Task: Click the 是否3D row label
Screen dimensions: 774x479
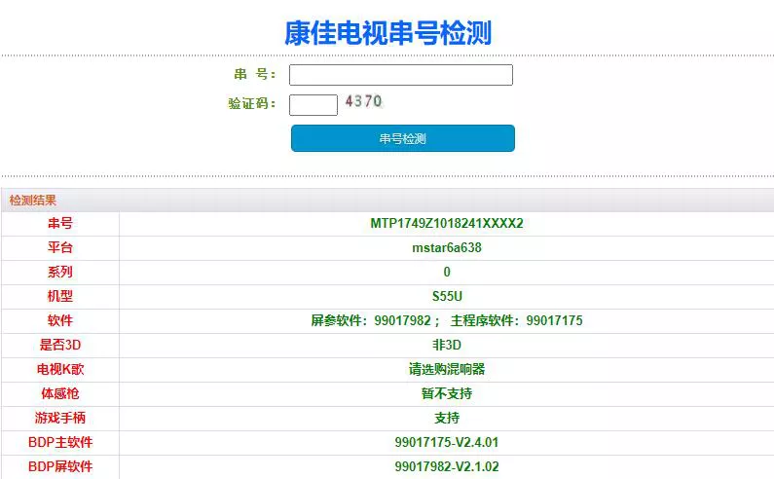Action: [60, 345]
